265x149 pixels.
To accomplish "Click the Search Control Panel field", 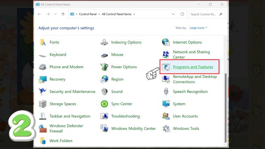I will [207, 14].
